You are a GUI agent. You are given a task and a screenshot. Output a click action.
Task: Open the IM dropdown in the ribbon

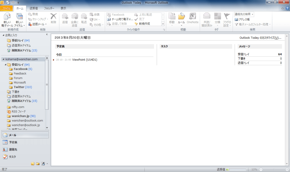[95, 20]
